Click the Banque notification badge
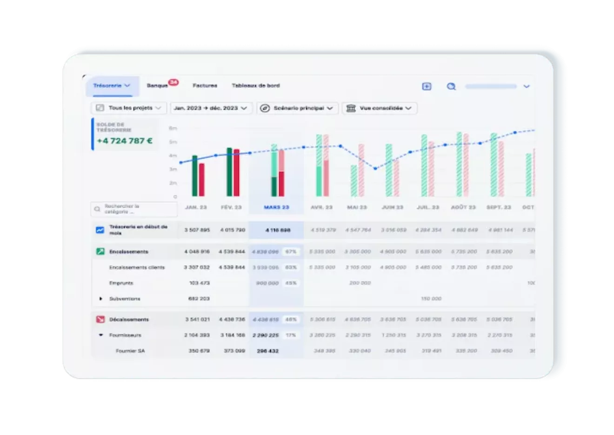614x435 pixels. [173, 82]
